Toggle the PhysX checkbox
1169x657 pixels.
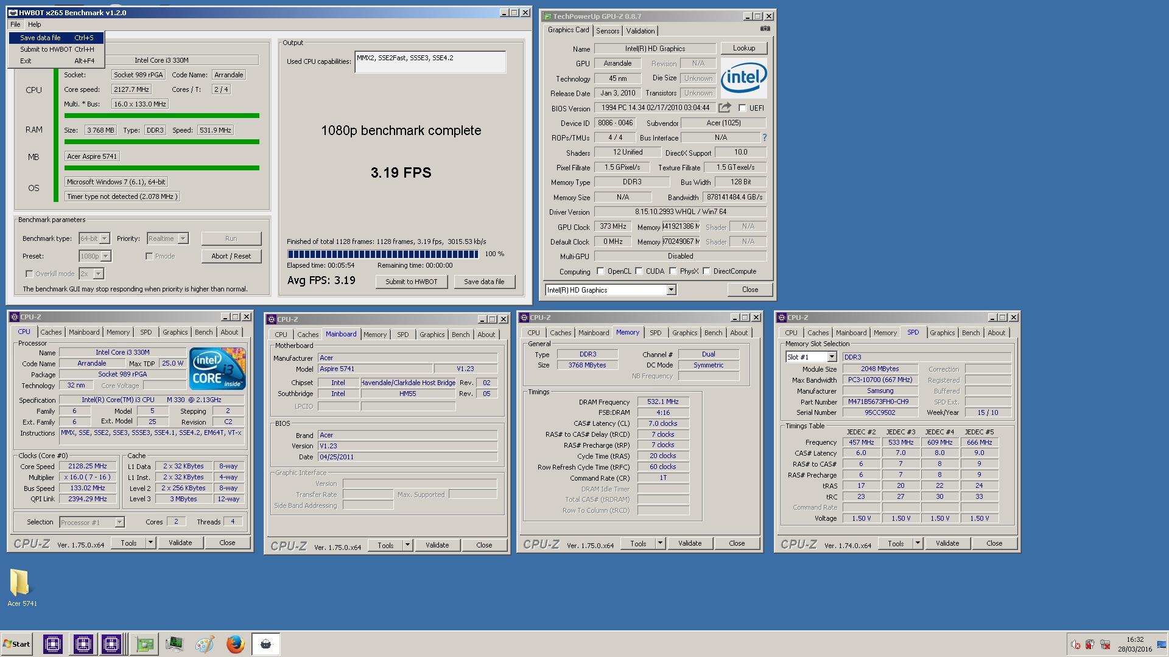point(673,271)
